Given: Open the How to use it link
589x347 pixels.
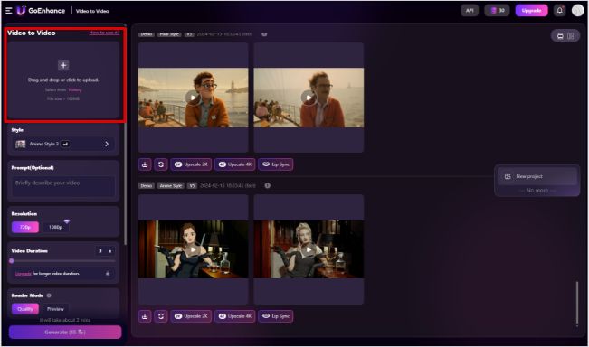Looking at the screenshot, I should 104,33.
